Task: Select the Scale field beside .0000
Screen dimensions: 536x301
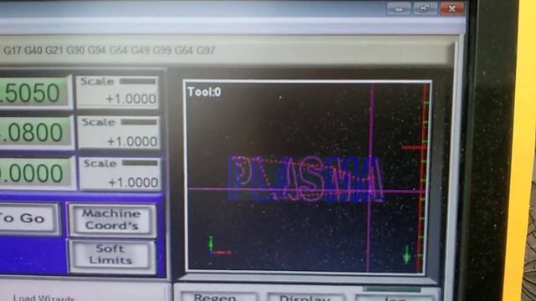Action: (x=120, y=173)
